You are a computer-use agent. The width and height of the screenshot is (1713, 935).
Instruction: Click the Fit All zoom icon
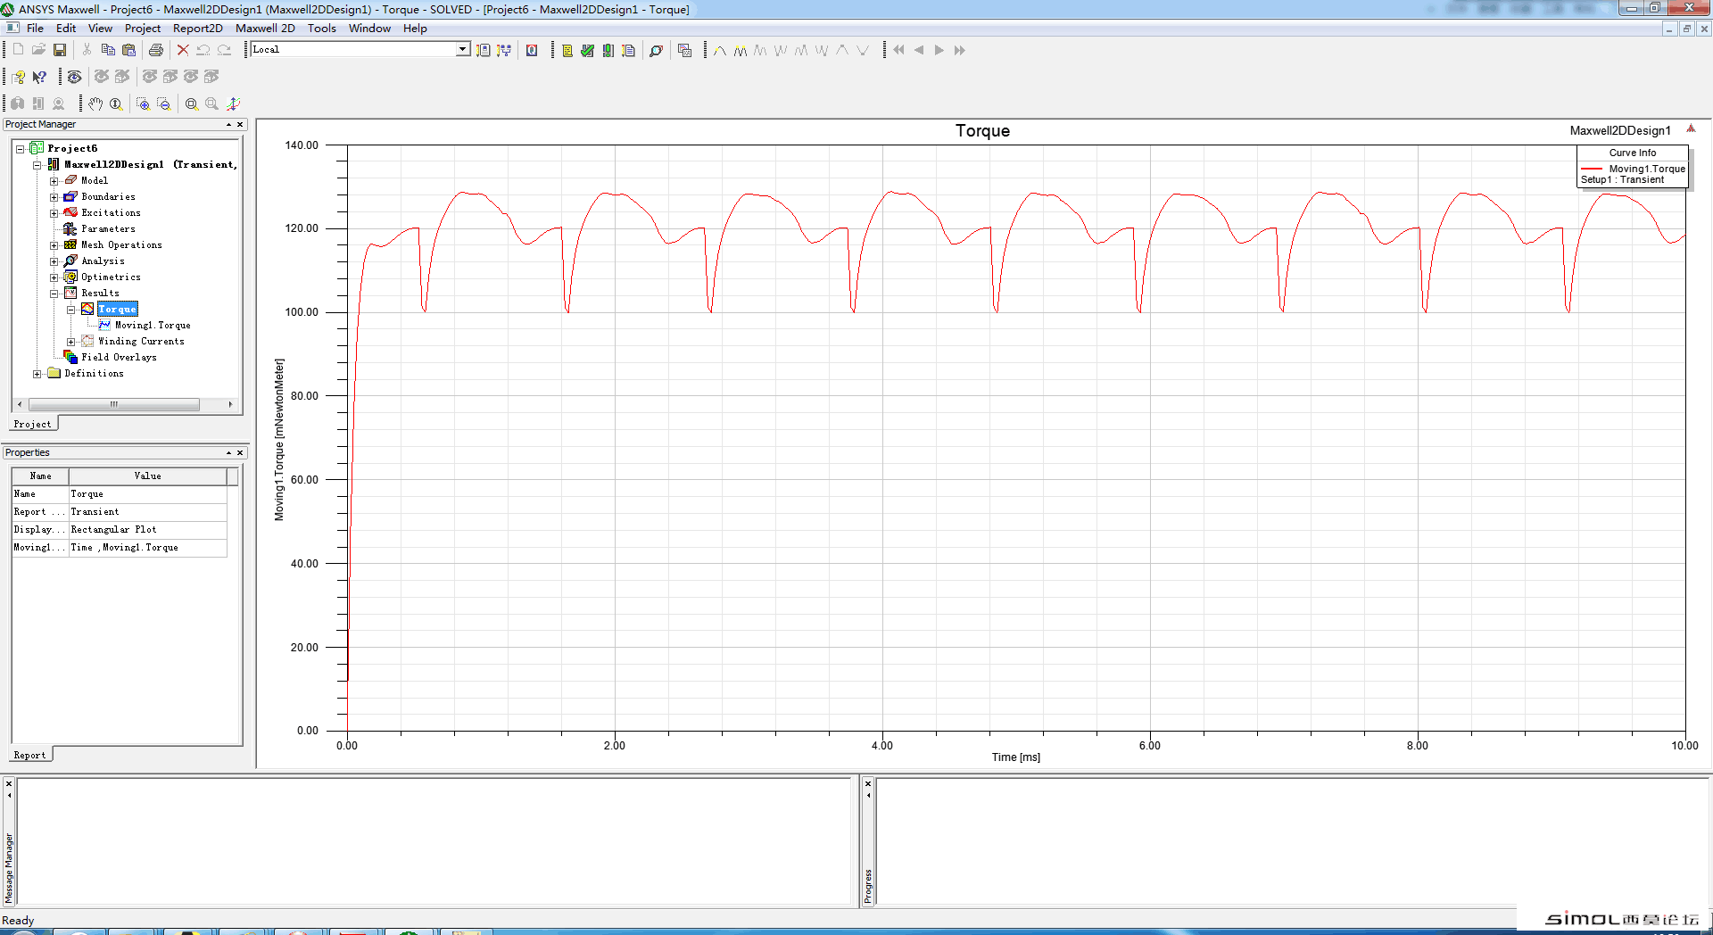[191, 103]
